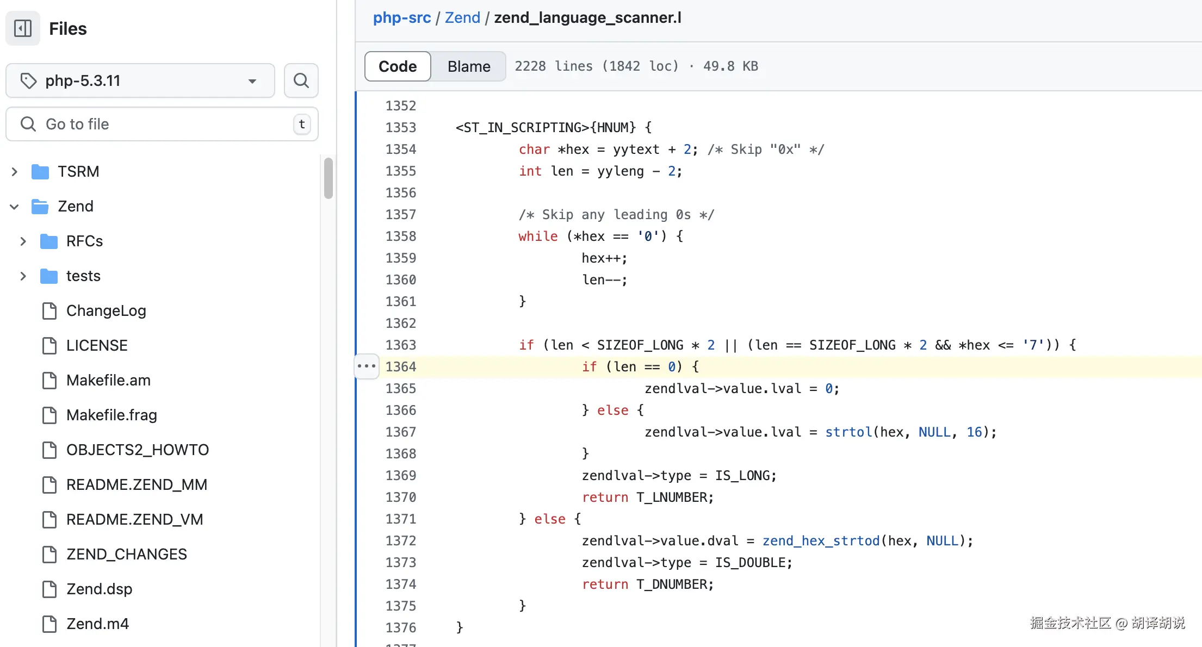Open the Makefile.frag file
The width and height of the screenshot is (1202, 647).
[111, 415]
